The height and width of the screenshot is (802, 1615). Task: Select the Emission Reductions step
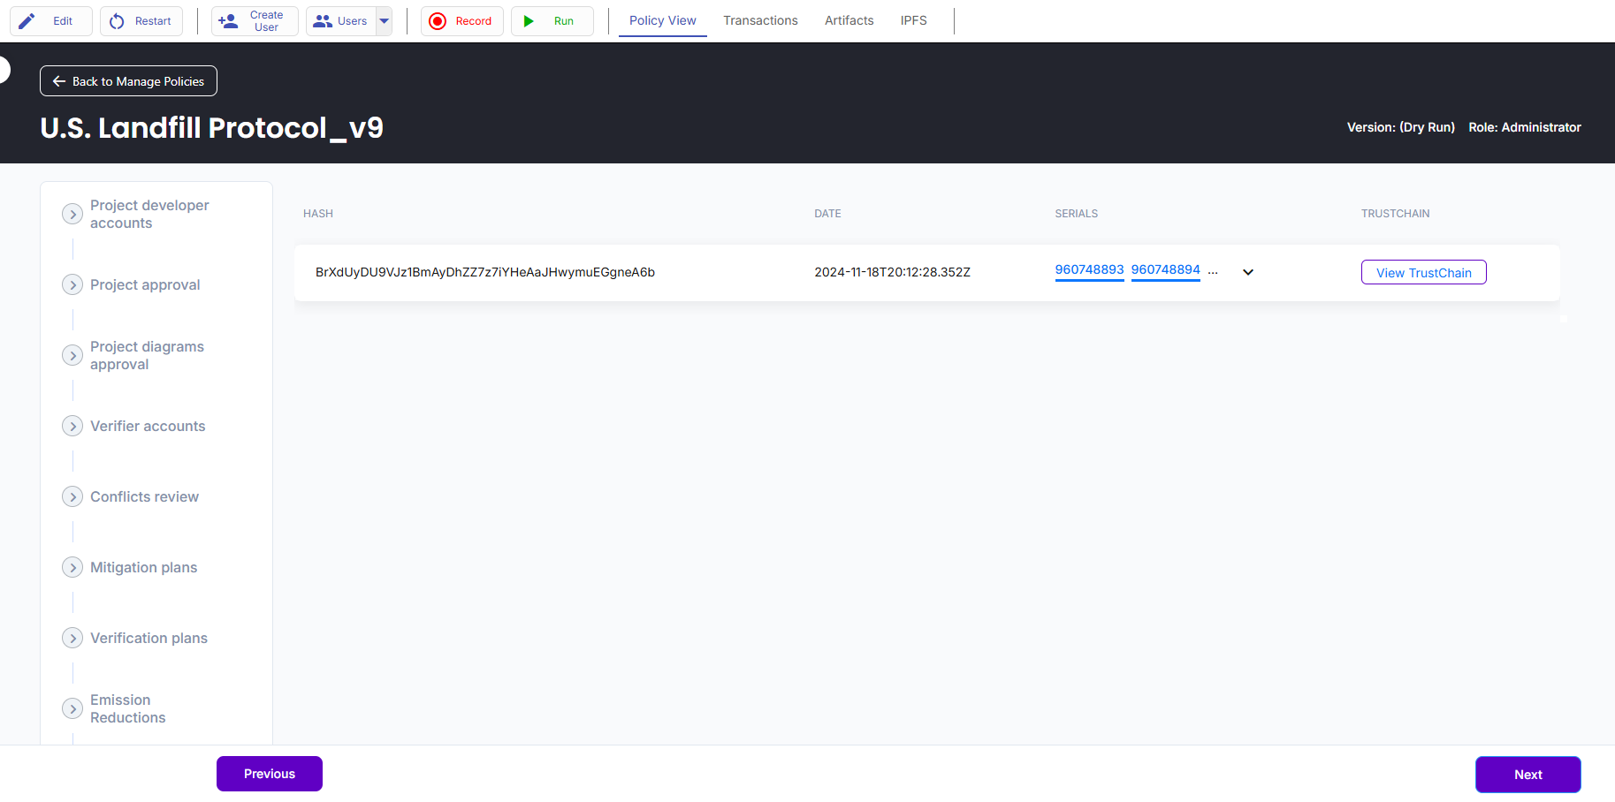127,708
